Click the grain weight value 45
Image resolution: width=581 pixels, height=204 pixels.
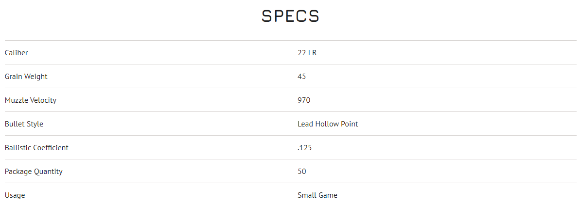coord(302,76)
